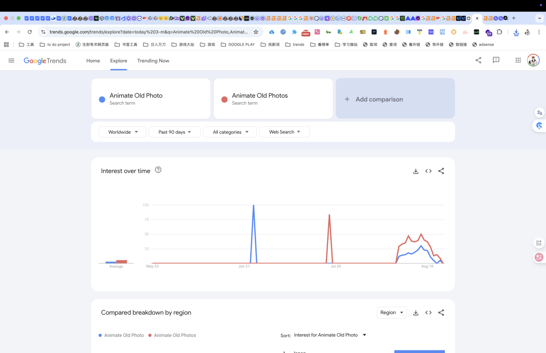This screenshot has width=546, height=353.
Task: Open the Google Trends hamburger menu
Action: pos(11,61)
